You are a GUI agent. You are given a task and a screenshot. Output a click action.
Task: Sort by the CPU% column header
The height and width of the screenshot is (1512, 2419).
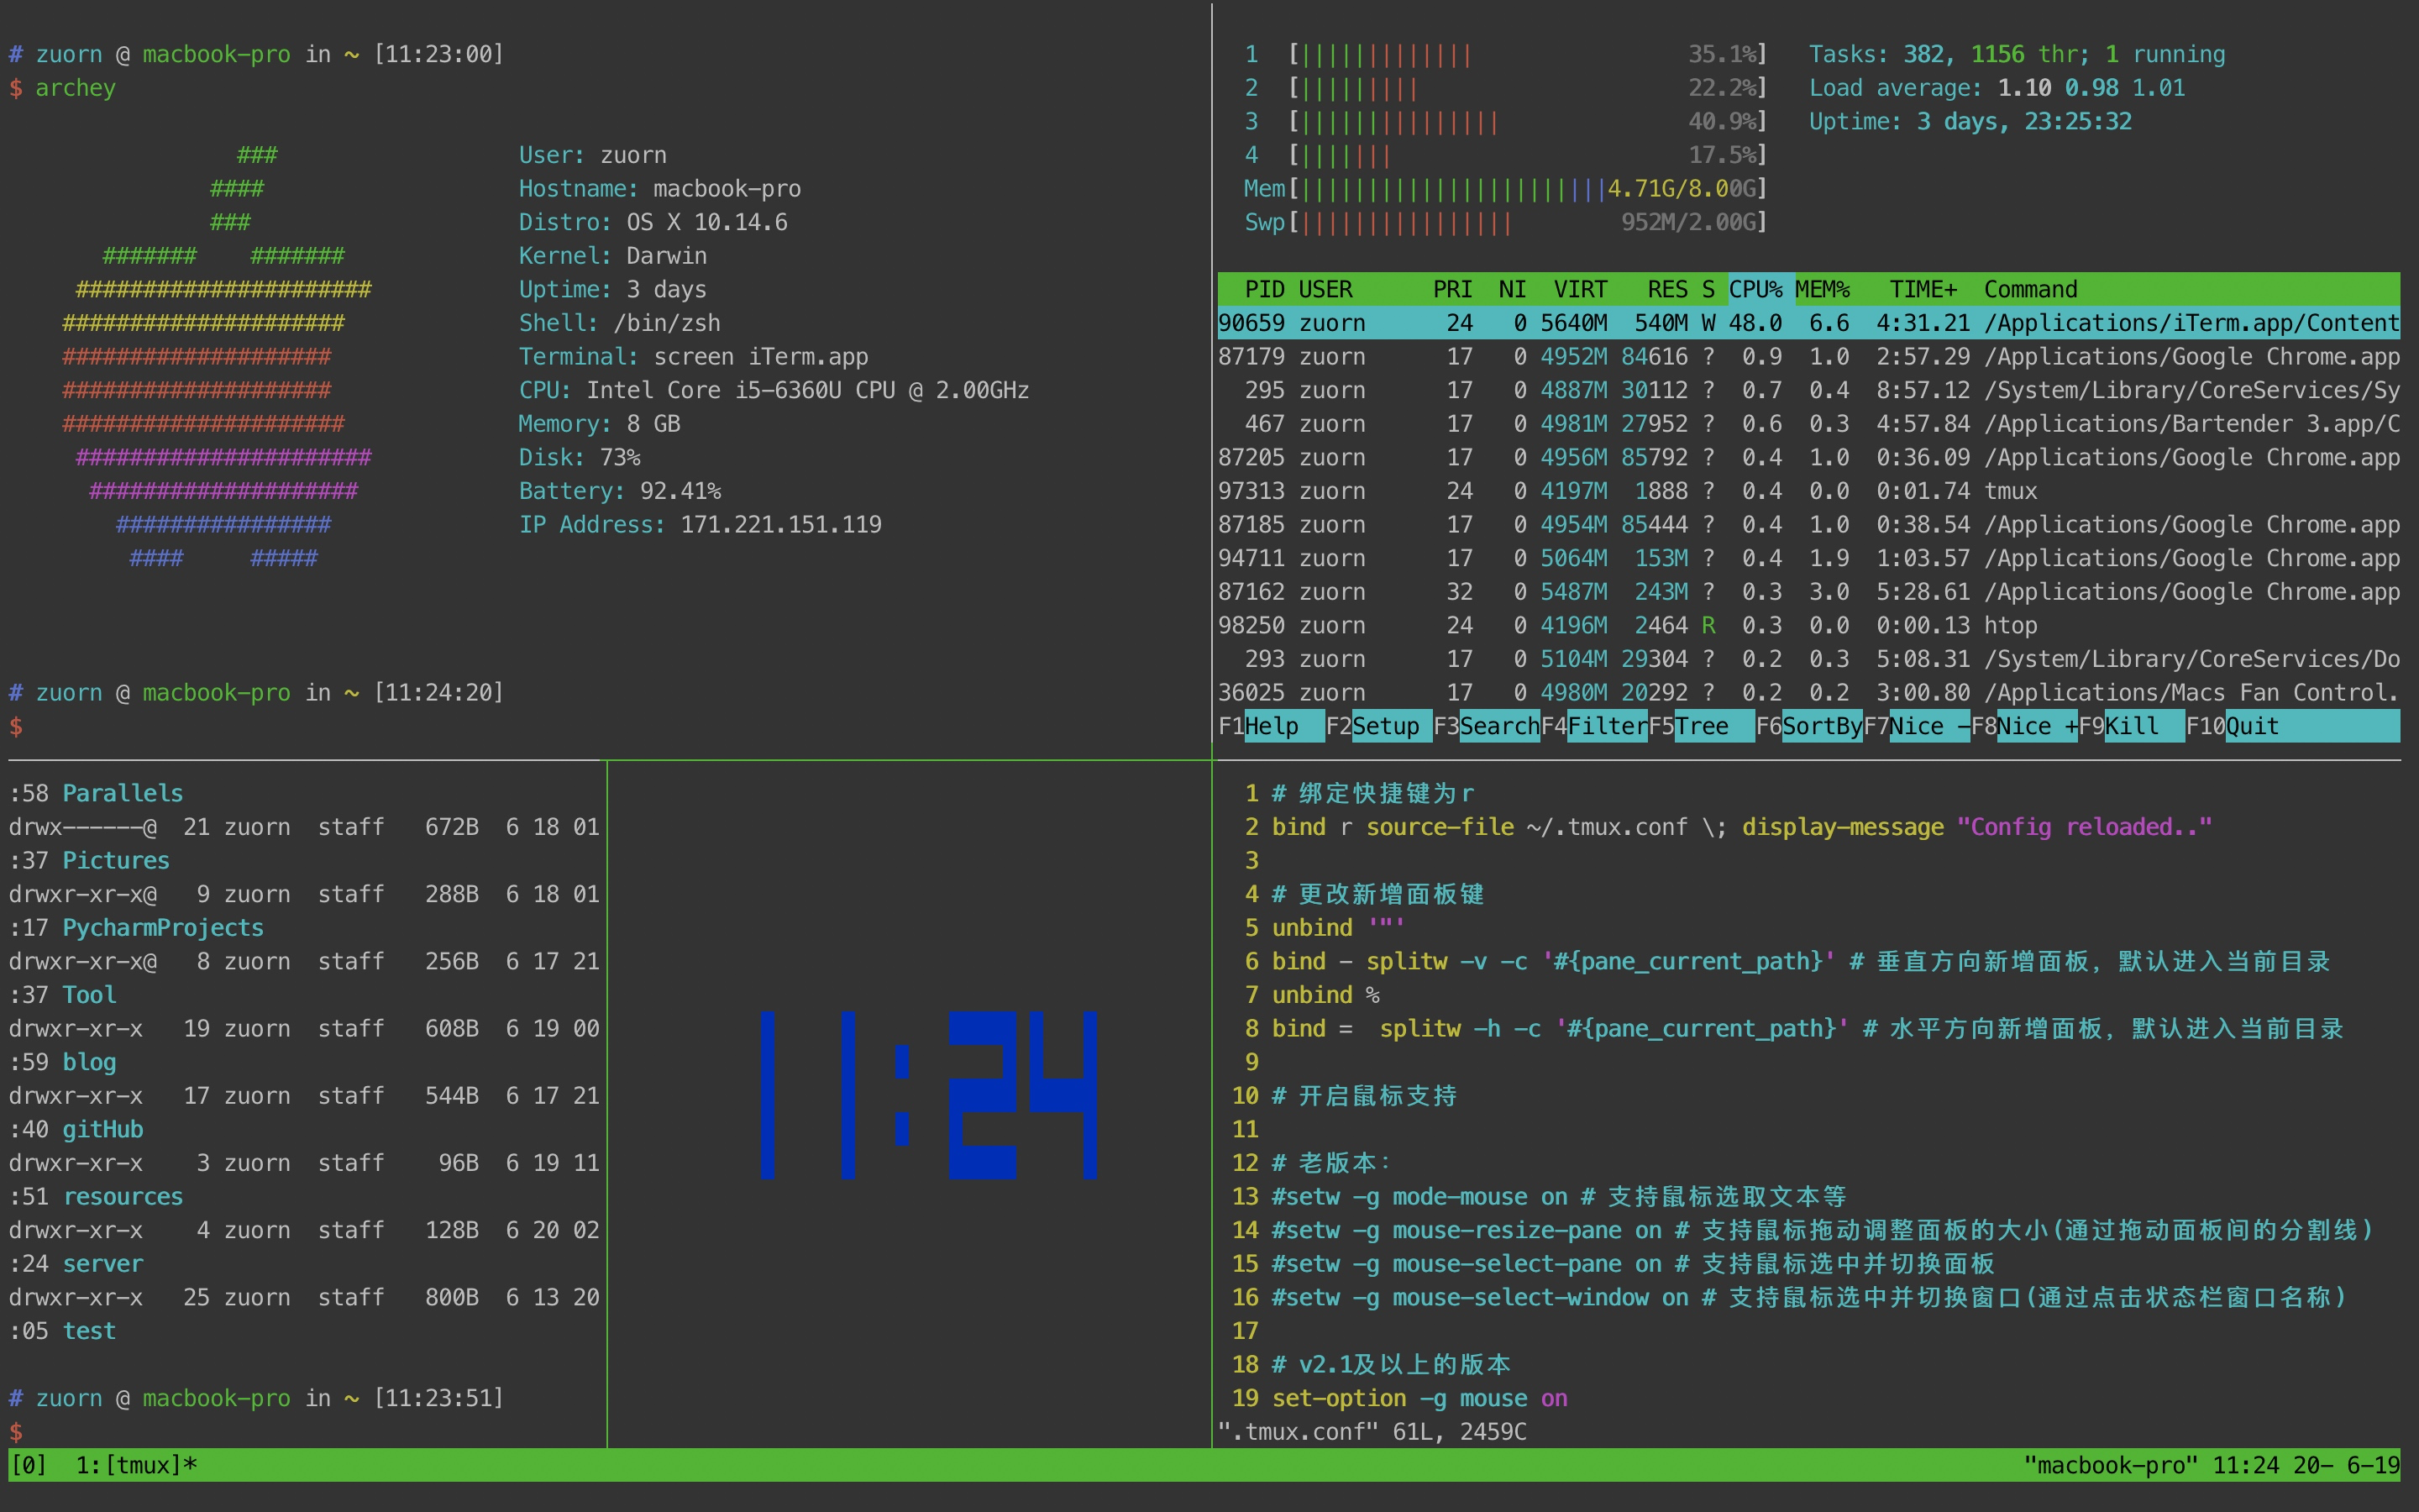[x=1755, y=290]
